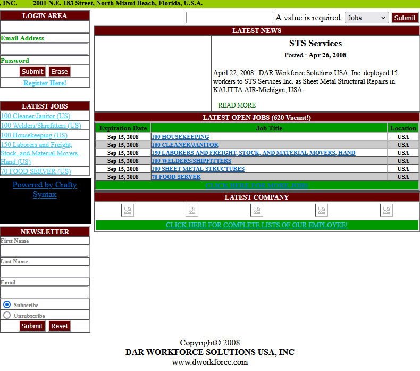
Task: Click READ MORE under STS Services news
Action: tap(237, 105)
